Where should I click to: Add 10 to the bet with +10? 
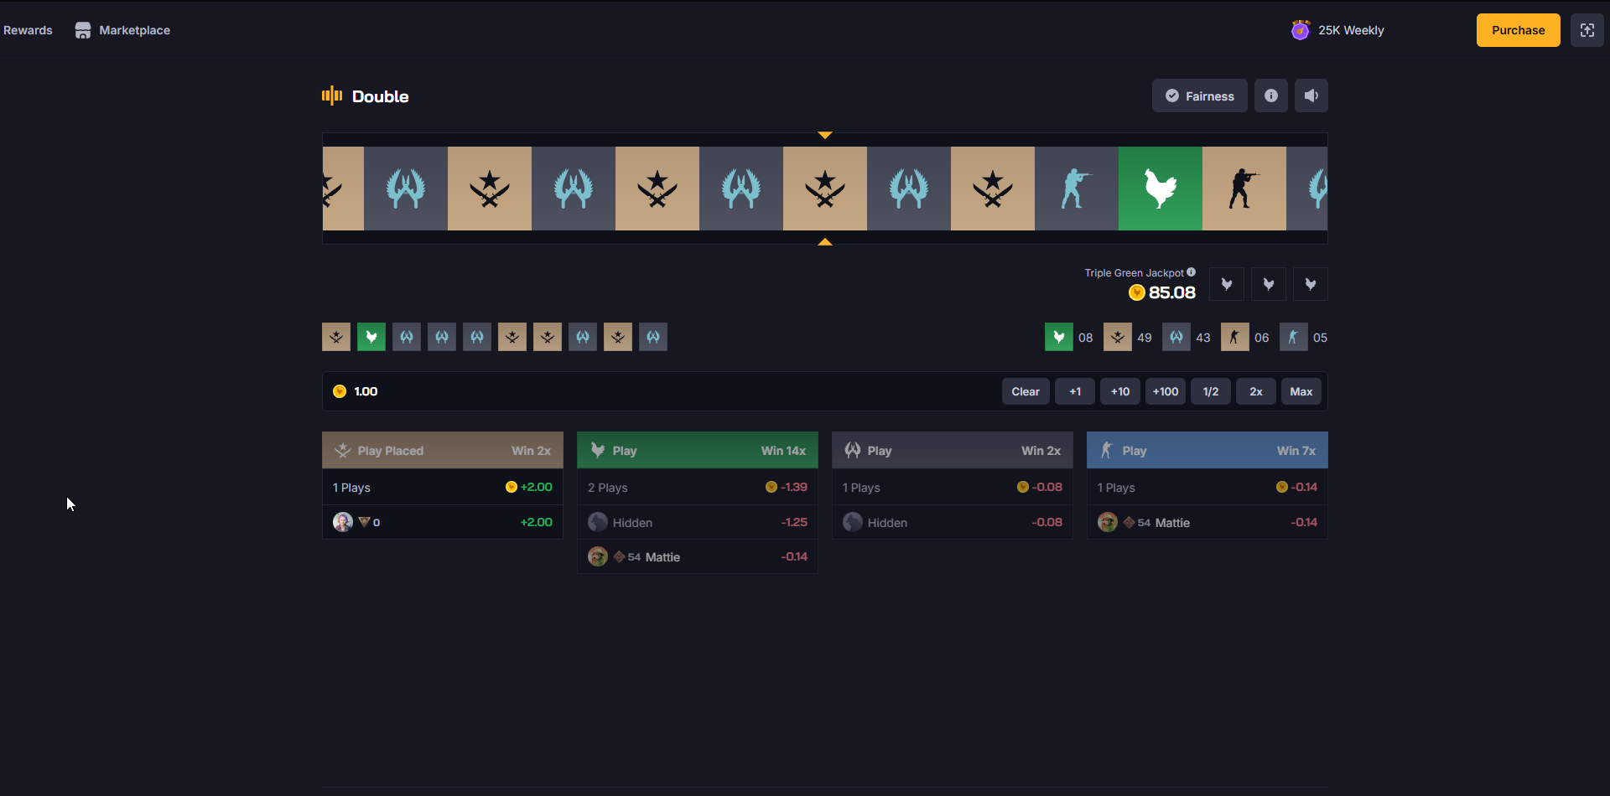tap(1120, 391)
